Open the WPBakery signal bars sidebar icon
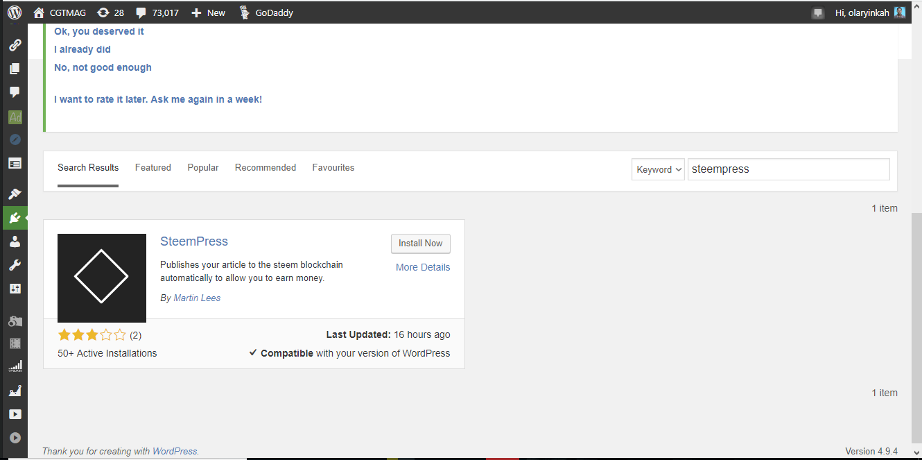Viewport: 922px width, 460px height. 15,366
